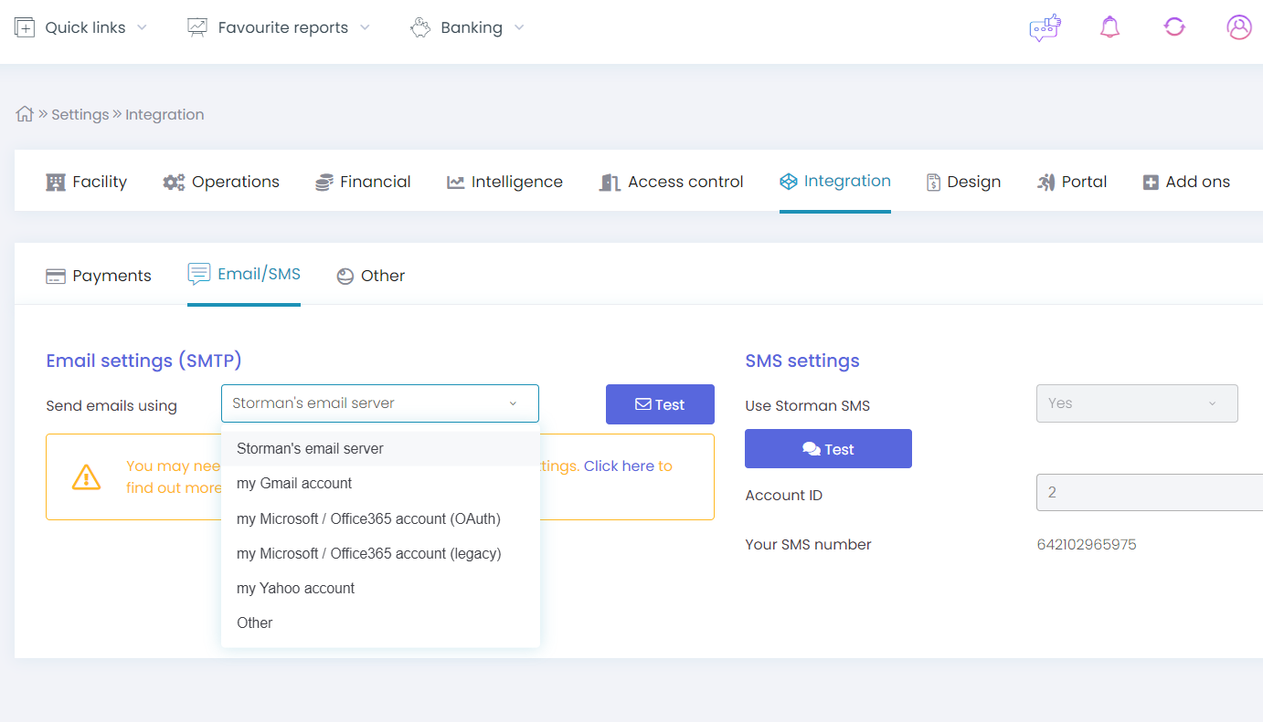Switch to the Portal tab

(1072, 182)
